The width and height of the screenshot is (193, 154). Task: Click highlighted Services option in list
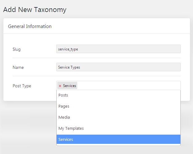point(119,139)
